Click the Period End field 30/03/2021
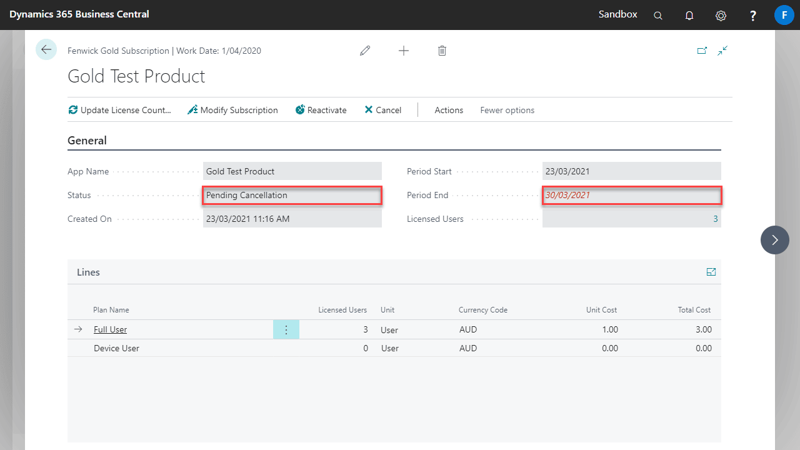The image size is (800, 450). pos(631,195)
